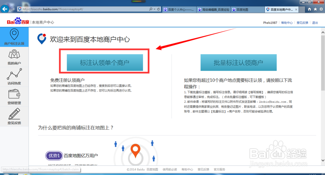Click the 免费注册认领商户 heading text
The image size is (325, 175).
[67, 80]
